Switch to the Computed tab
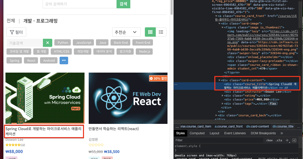The image size is (303, 159). point(197,133)
